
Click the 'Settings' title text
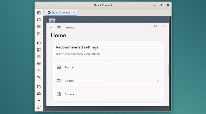pyautogui.click(x=70, y=28)
